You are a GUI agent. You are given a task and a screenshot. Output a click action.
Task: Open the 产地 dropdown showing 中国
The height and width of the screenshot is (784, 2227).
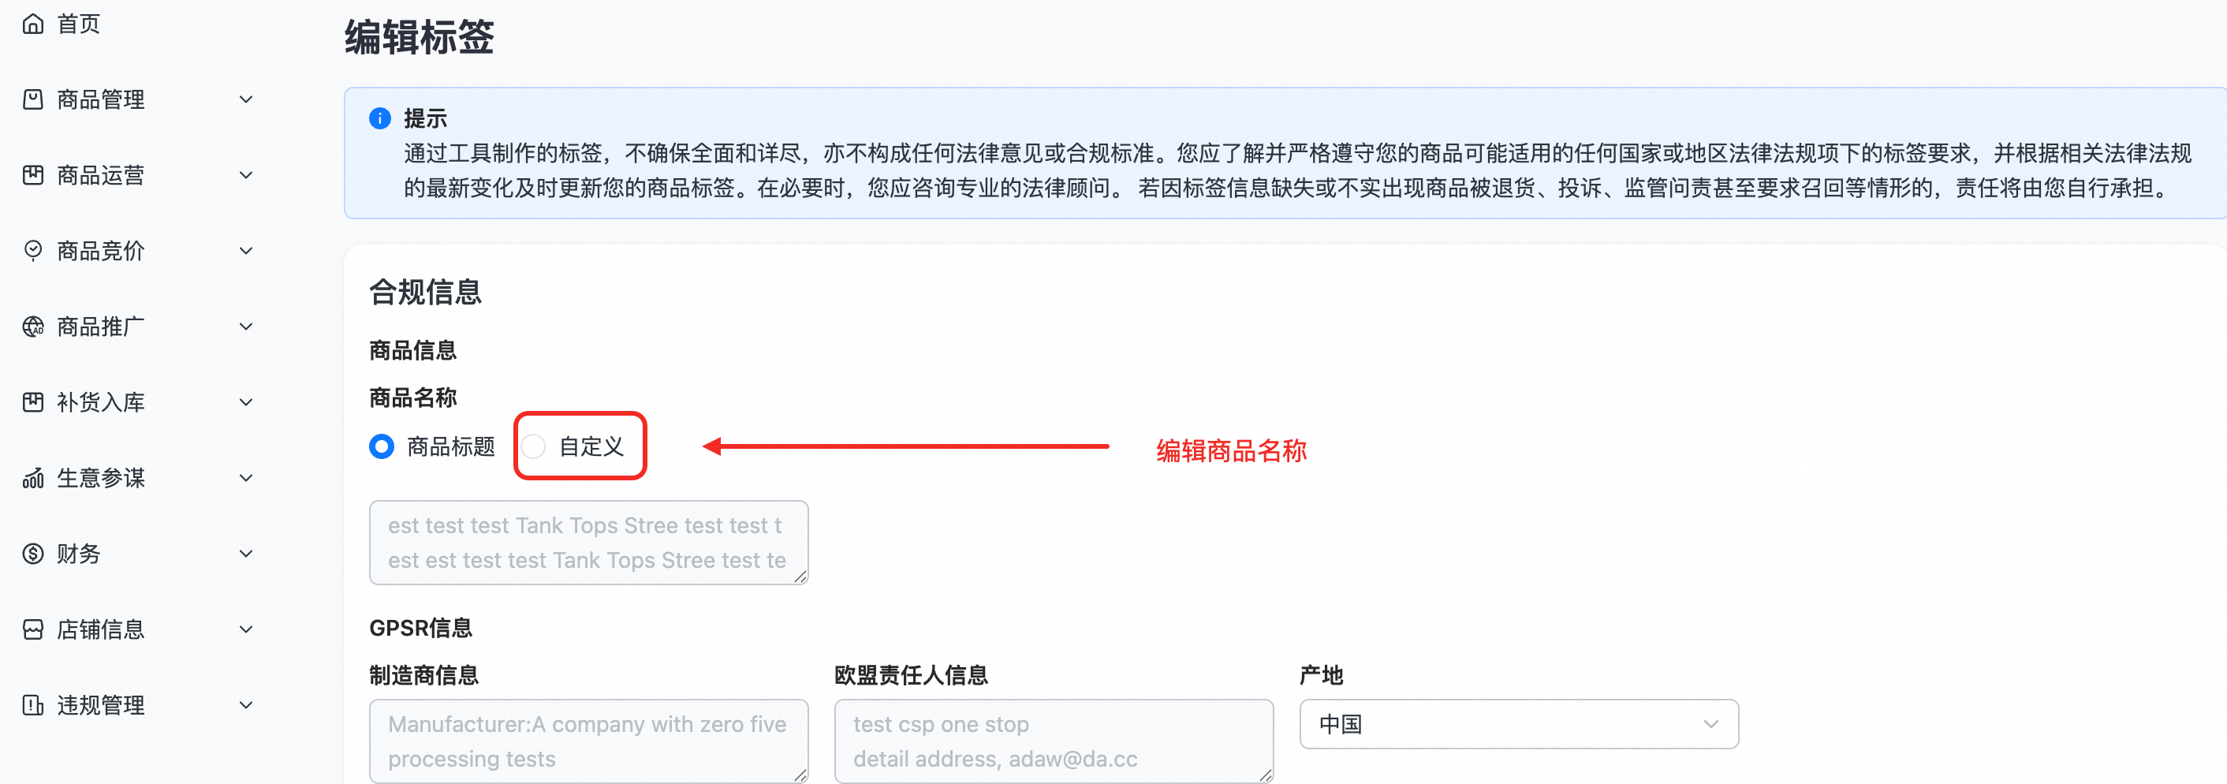point(1519,724)
